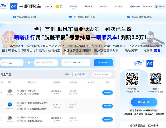The width and height of the screenshot is (166, 128).
Task: Click the avatar of driver 尾号8005
Action: point(10,91)
